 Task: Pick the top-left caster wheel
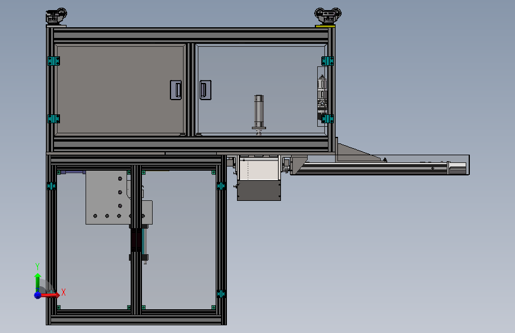click(x=56, y=17)
